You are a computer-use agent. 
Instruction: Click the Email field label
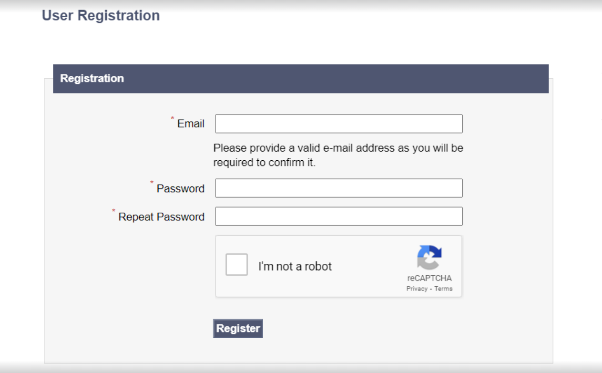[x=191, y=124]
